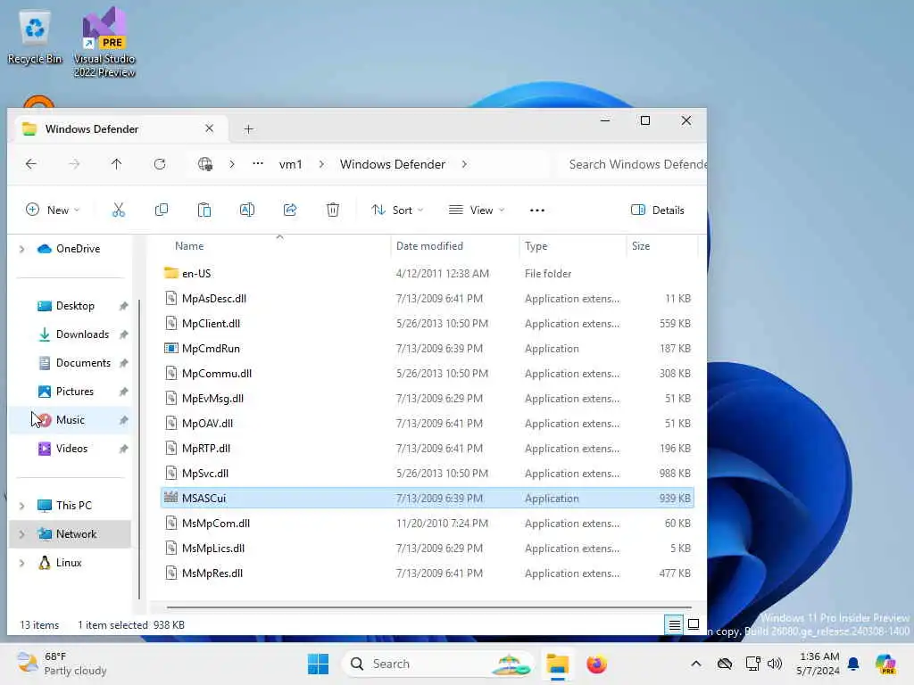Toggle the Details pane button
This screenshot has width=914, height=685.
point(658,210)
